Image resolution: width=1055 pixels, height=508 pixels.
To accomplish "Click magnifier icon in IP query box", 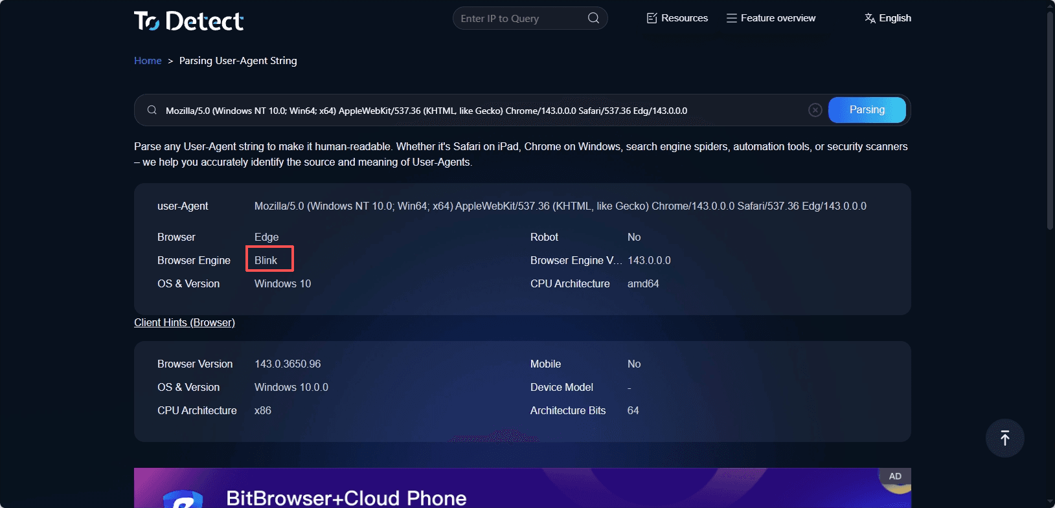I will pyautogui.click(x=593, y=18).
